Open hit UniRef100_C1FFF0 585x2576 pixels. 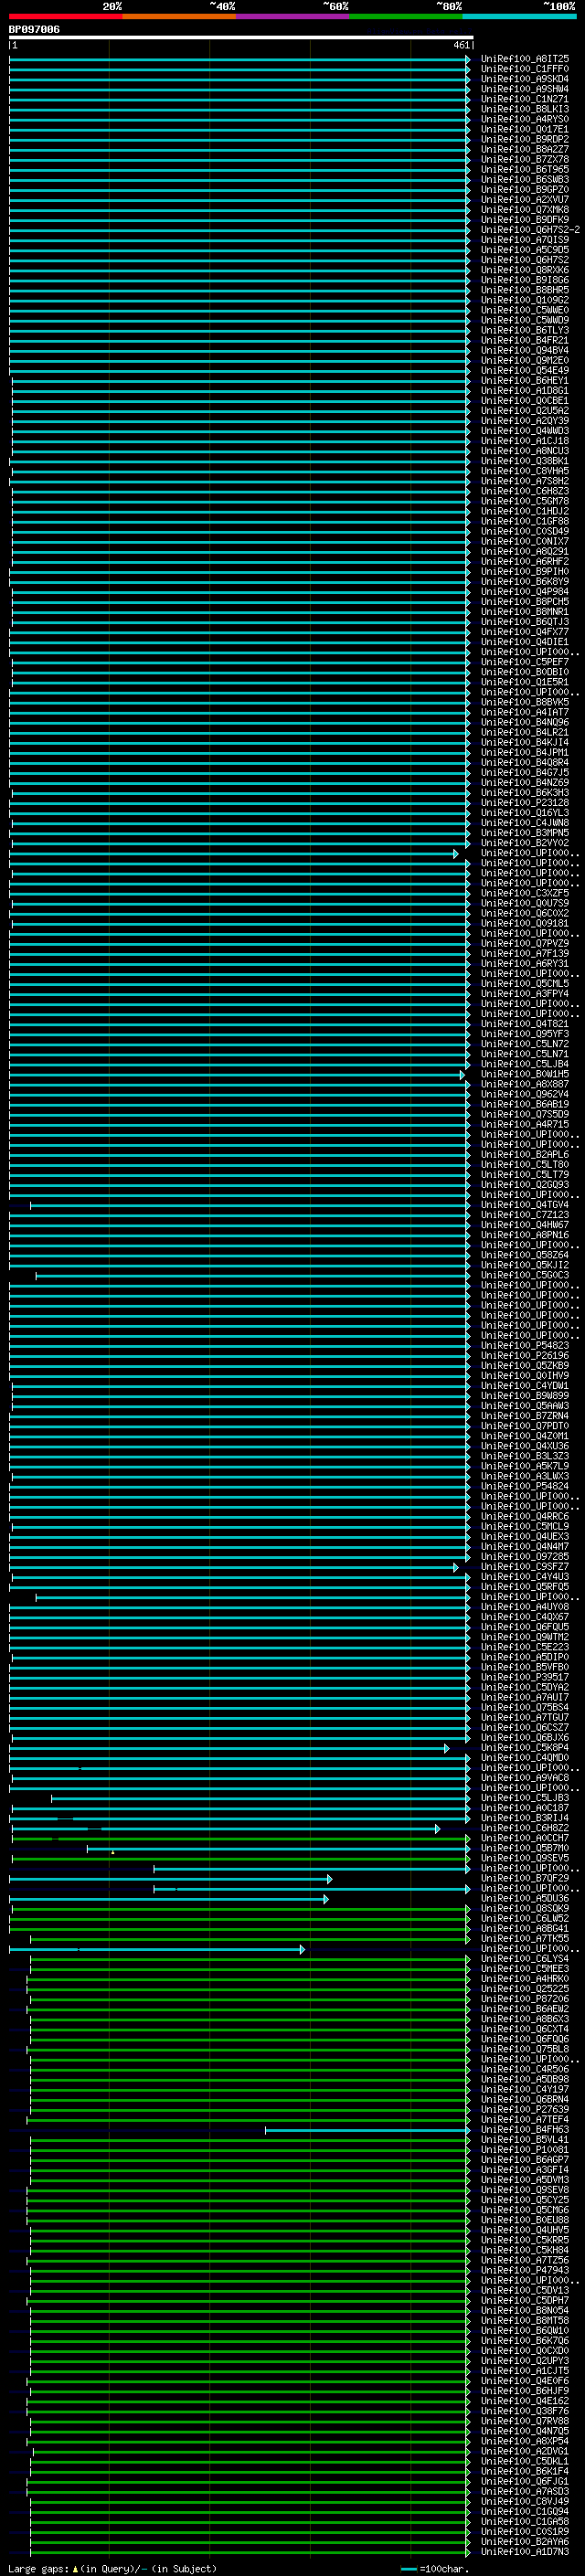pyautogui.click(x=525, y=69)
